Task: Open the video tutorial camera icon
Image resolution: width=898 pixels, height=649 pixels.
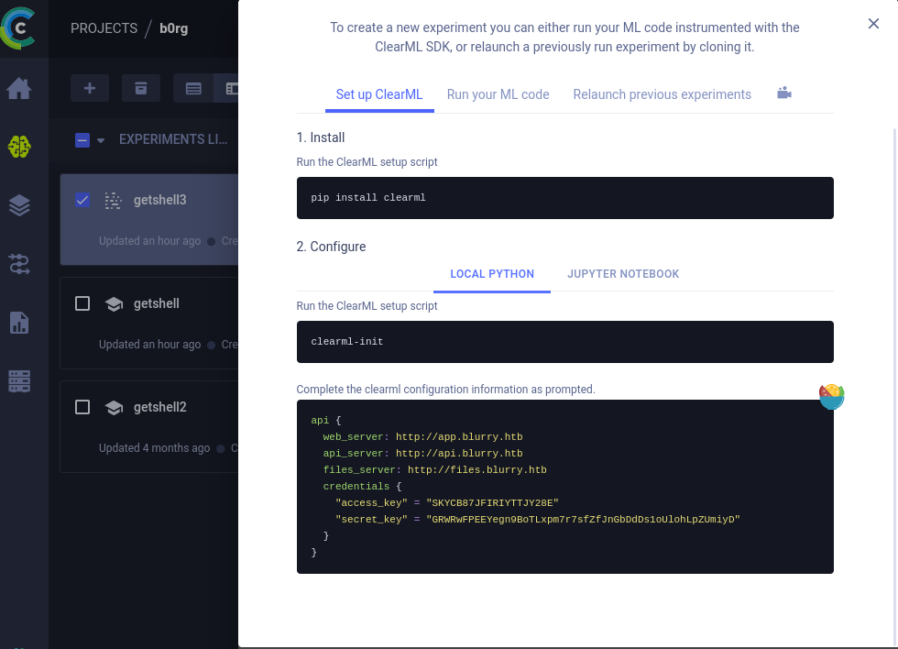Action: [x=784, y=93]
